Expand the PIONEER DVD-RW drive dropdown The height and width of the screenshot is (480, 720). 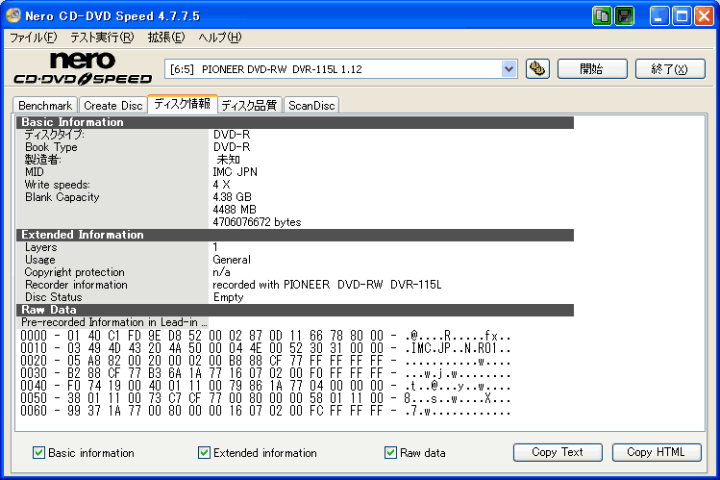click(x=509, y=69)
